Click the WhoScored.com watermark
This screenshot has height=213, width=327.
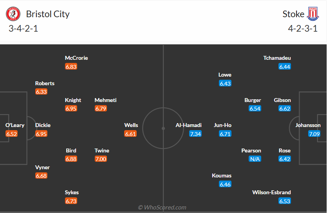tap(162, 207)
